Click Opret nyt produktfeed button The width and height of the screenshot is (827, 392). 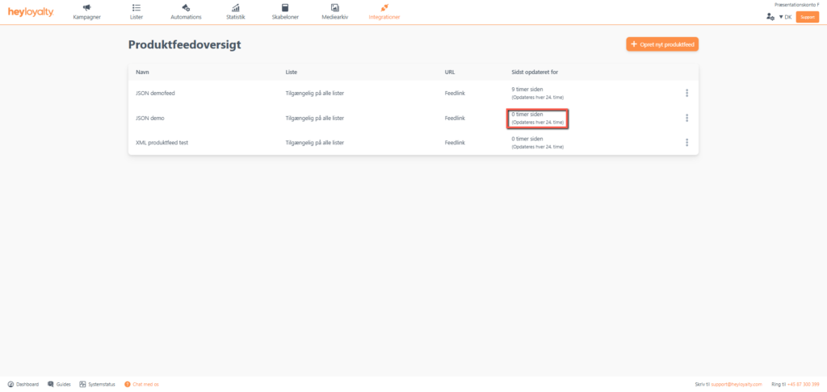[x=661, y=44]
